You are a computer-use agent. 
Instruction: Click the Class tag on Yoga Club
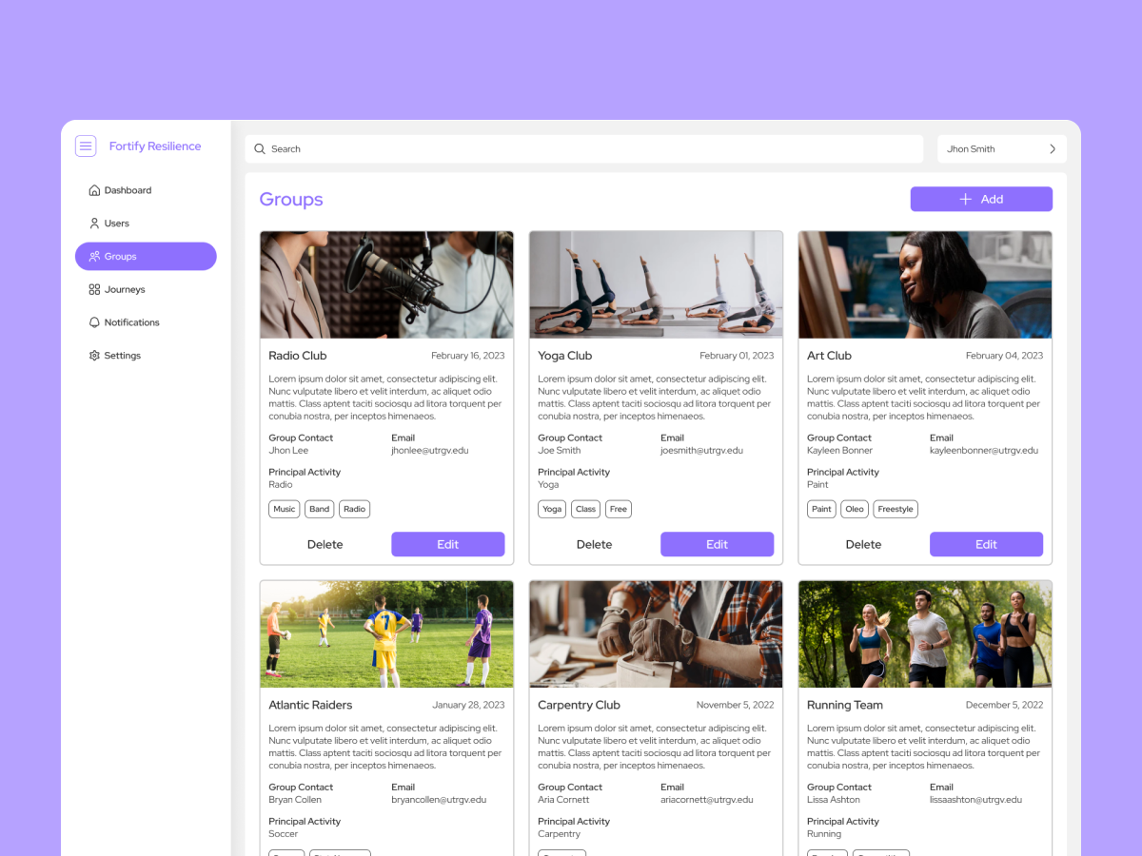click(x=586, y=509)
